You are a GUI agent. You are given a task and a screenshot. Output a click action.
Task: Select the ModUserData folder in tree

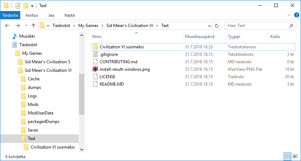point(41,113)
